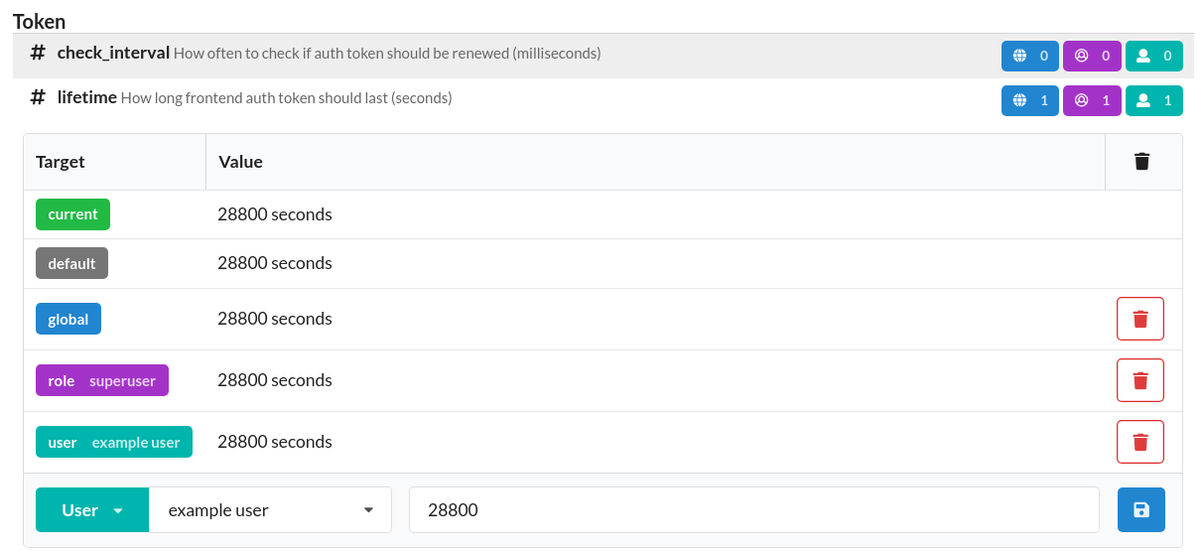Click check_interval role count badge
Image resolution: width=1203 pixels, height=552 pixels.
coord(1092,56)
